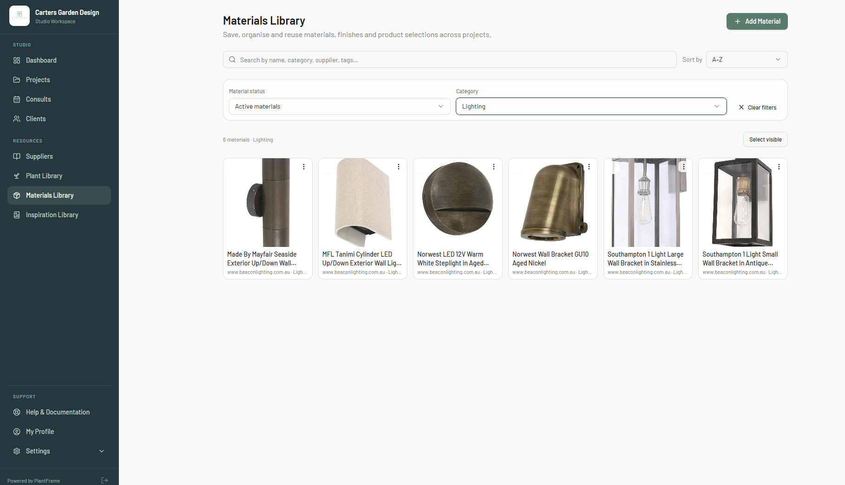The width and height of the screenshot is (845, 485).
Task: Click the 'SUPPORT' section header in sidebar
Action: 24,397
